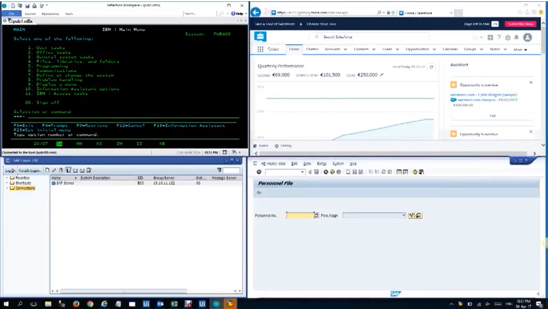
Task: Open the Windows taskbar search
Action: [20, 304]
